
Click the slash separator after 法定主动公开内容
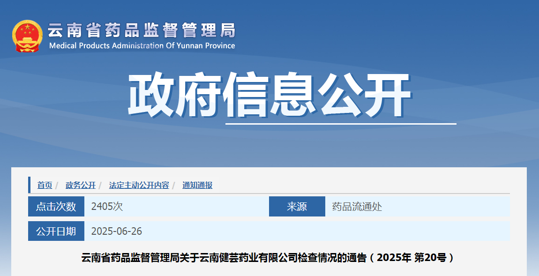[x=173, y=185]
